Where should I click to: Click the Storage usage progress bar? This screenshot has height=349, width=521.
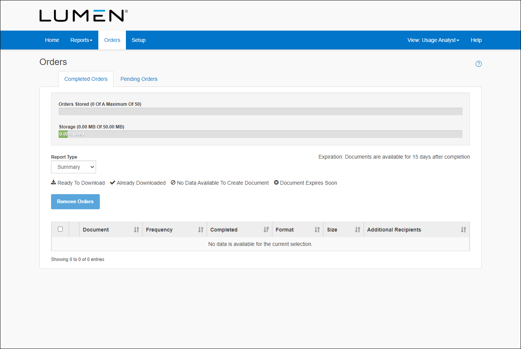pos(260,134)
